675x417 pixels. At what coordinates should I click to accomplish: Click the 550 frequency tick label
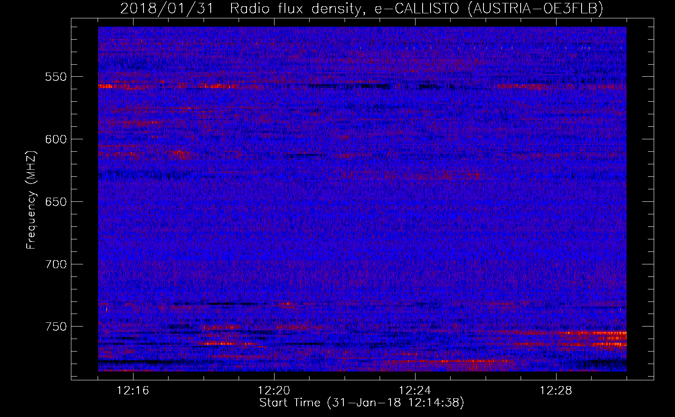[x=56, y=77]
